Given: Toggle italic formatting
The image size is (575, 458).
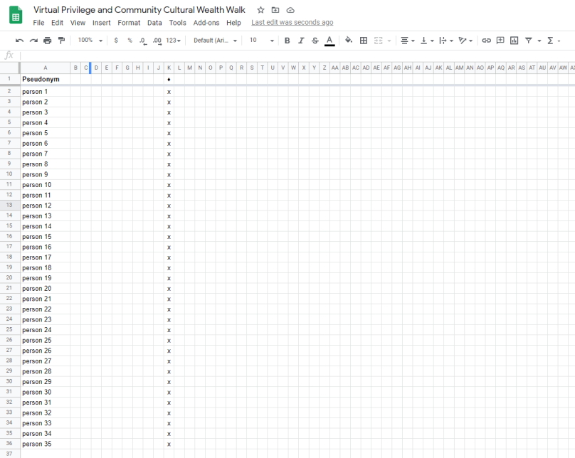Looking at the screenshot, I should coord(301,41).
